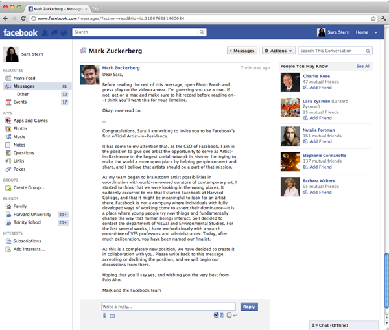Image resolution: width=389 pixels, height=330 pixels.
Task: Click the attach file paperclip icon
Action: pyautogui.click(x=104, y=316)
